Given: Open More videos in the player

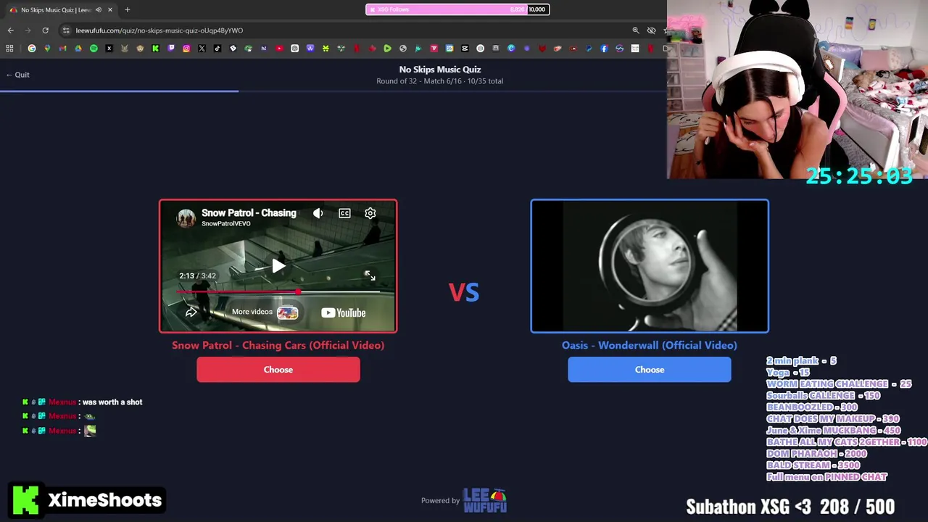Looking at the screenshot, I should (265, 312).
